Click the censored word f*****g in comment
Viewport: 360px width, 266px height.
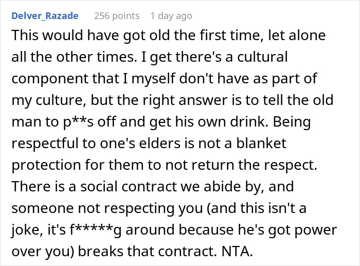coord(95,230)
